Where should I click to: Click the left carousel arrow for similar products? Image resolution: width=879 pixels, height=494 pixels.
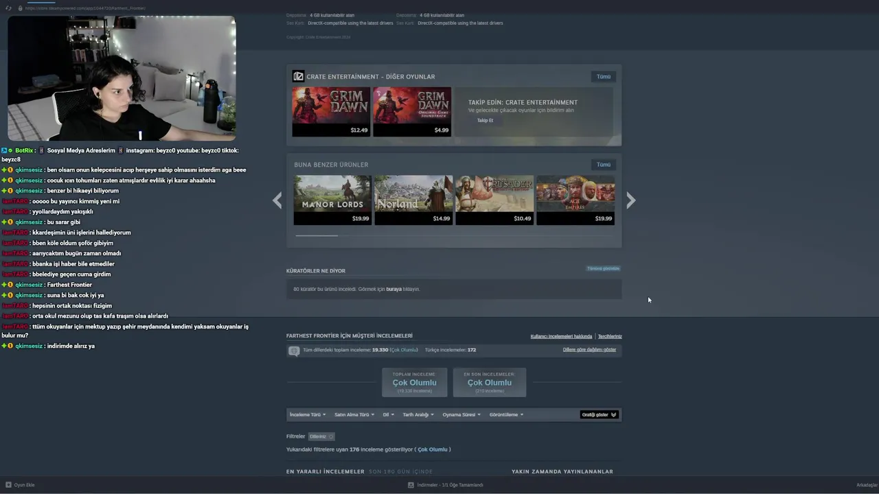pyautogui.click(x=277, y=200)
